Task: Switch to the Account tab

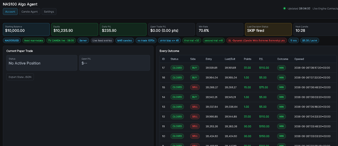Action: 10,12
